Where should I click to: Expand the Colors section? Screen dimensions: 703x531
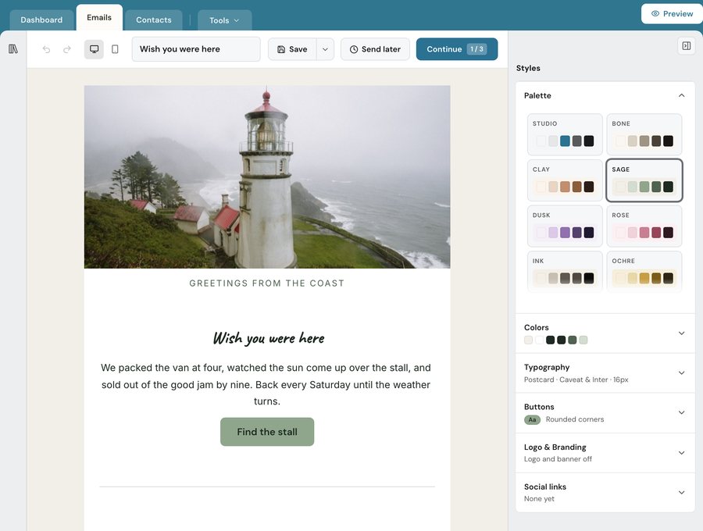pyautogui.click(x=605, y=333)
